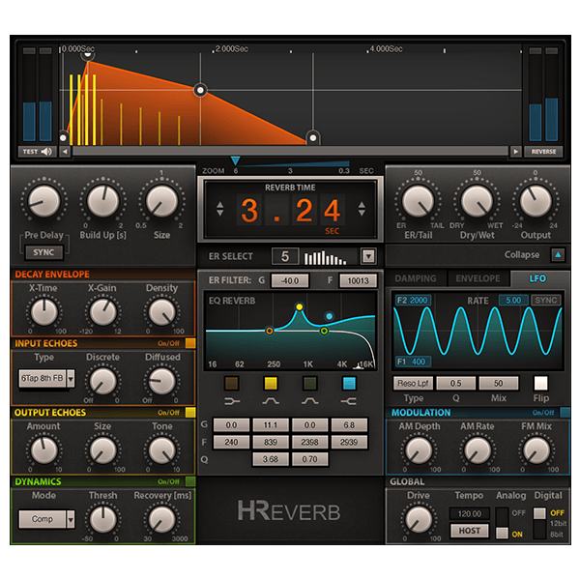Toggle Dynamics On/Off
This screenshot has width=580, height=580.
pyautogui.click(x=190, y=481)
